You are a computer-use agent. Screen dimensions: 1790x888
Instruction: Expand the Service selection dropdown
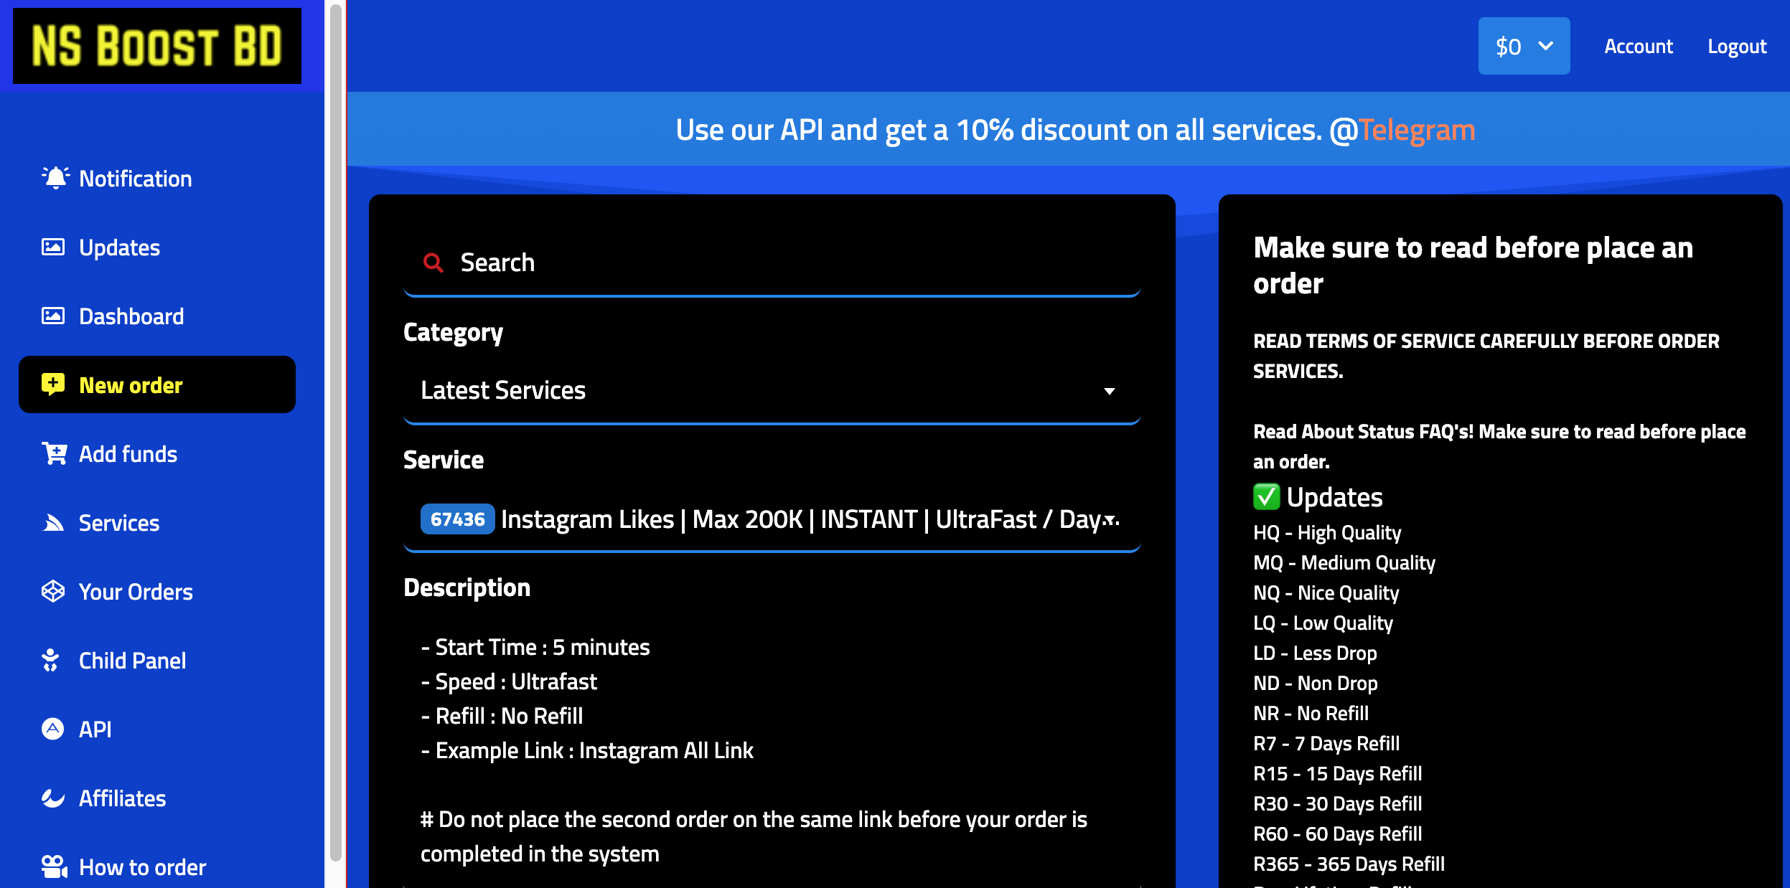pos(772,519)
